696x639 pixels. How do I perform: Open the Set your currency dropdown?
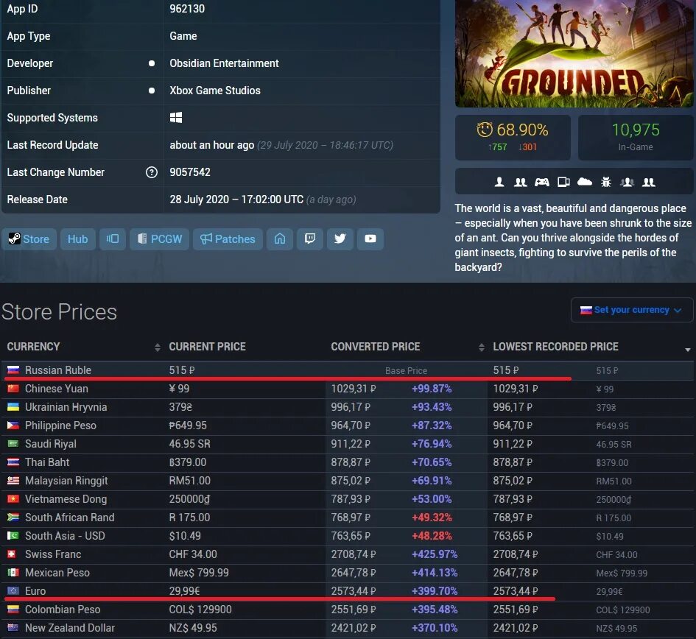click(x=631, y=309)
